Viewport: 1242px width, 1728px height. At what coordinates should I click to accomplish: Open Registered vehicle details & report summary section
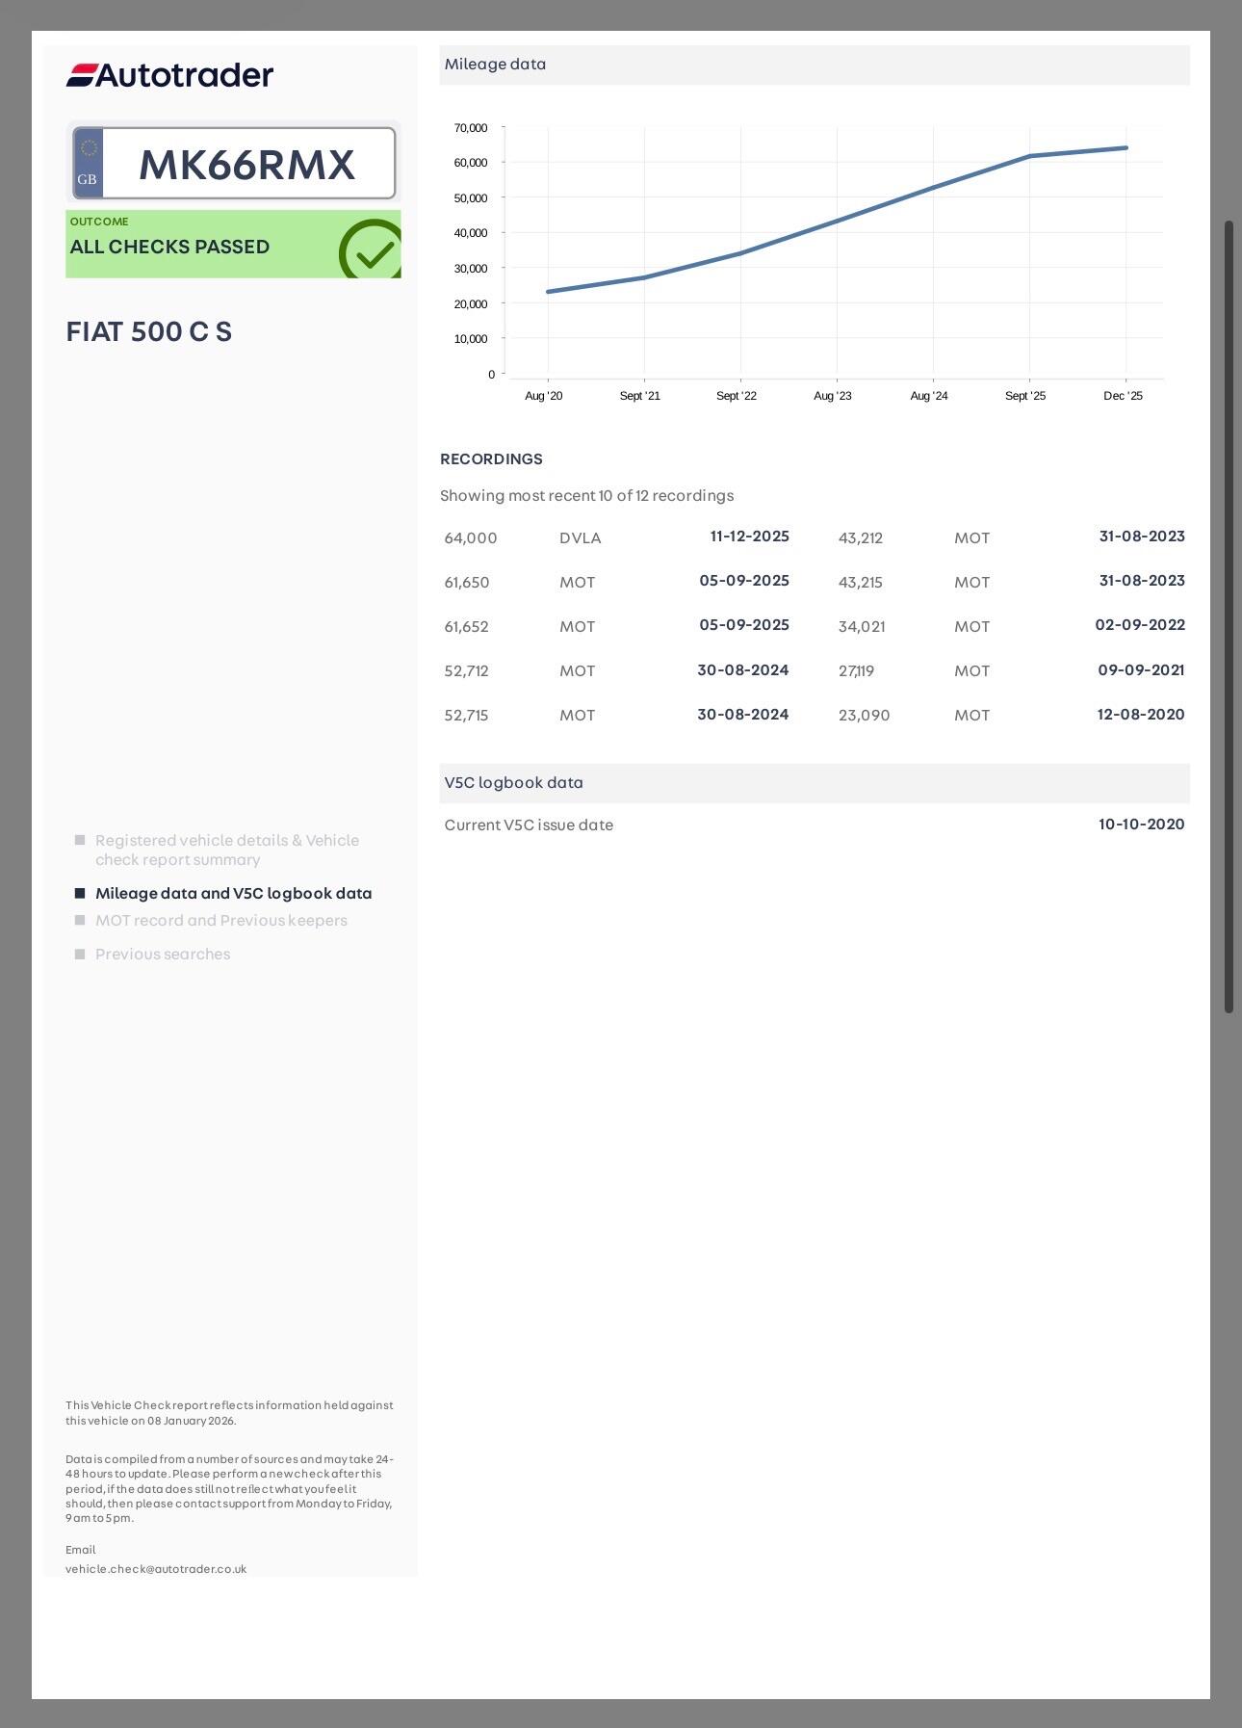pyautogui.click(x=226, y=850)
